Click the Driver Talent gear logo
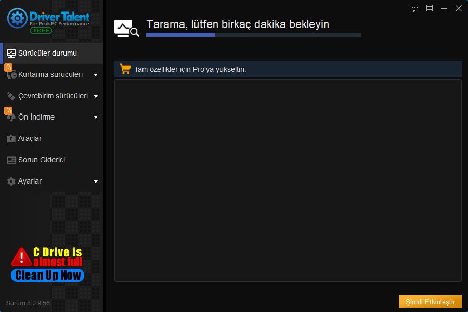This screenshot has width=468, height=312. 17,18
